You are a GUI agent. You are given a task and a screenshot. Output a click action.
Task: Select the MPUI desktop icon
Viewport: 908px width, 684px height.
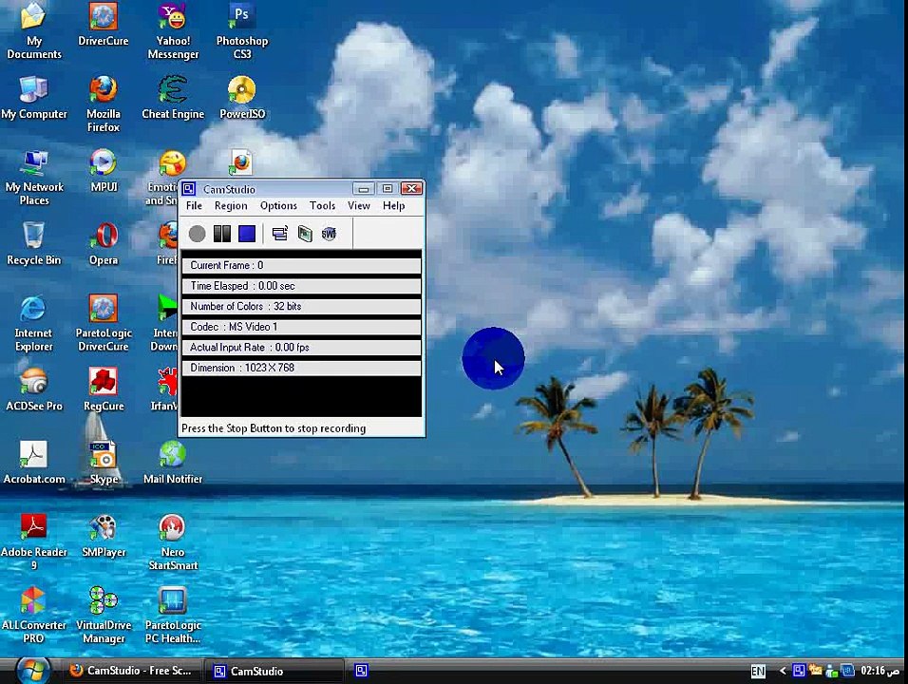pyautogui.click(x=104, y=170)
